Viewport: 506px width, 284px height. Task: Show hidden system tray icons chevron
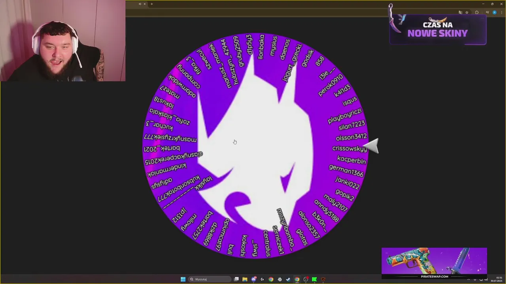pyautogui.click(x=468, y=279)
